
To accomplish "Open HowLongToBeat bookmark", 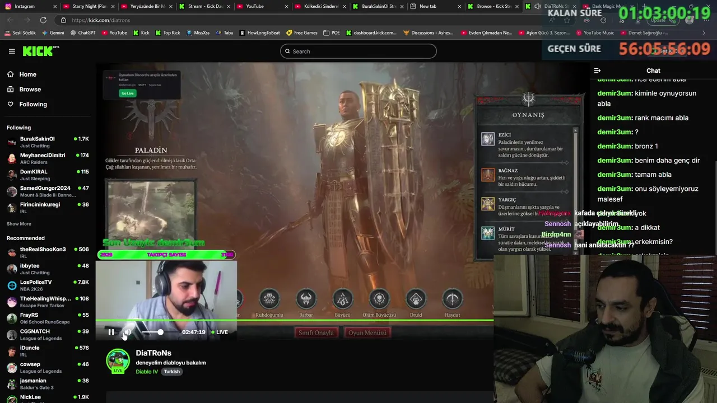I will point(260,32).
